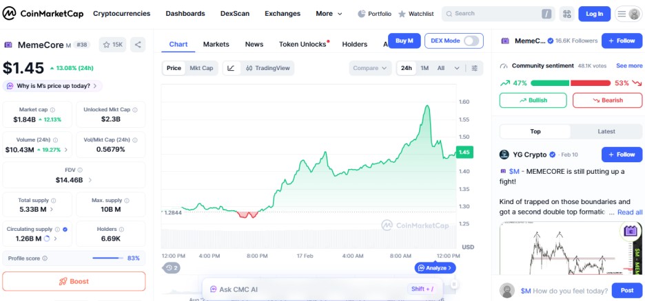Select Mkt Cap chart view
The height and width of the screenshot is (301, 645).
201,68
